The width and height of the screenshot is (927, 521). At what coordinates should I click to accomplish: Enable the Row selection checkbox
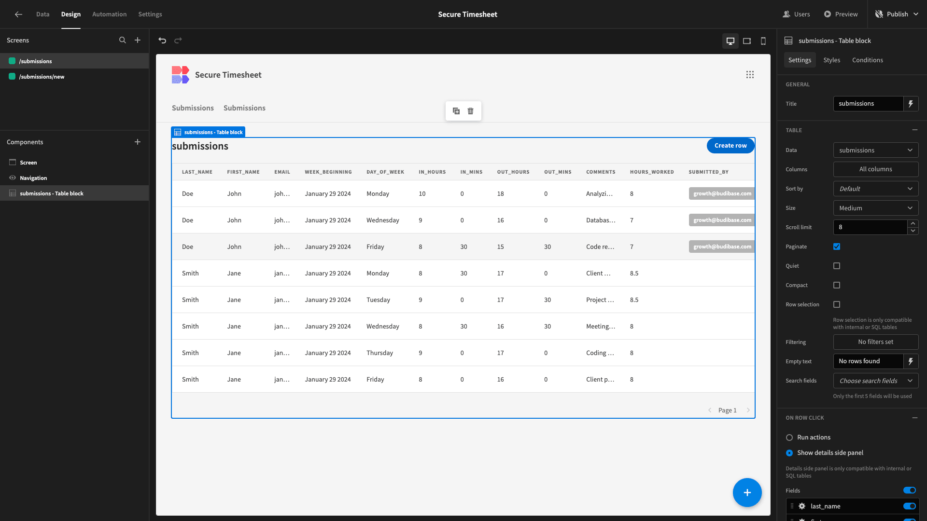837,304
